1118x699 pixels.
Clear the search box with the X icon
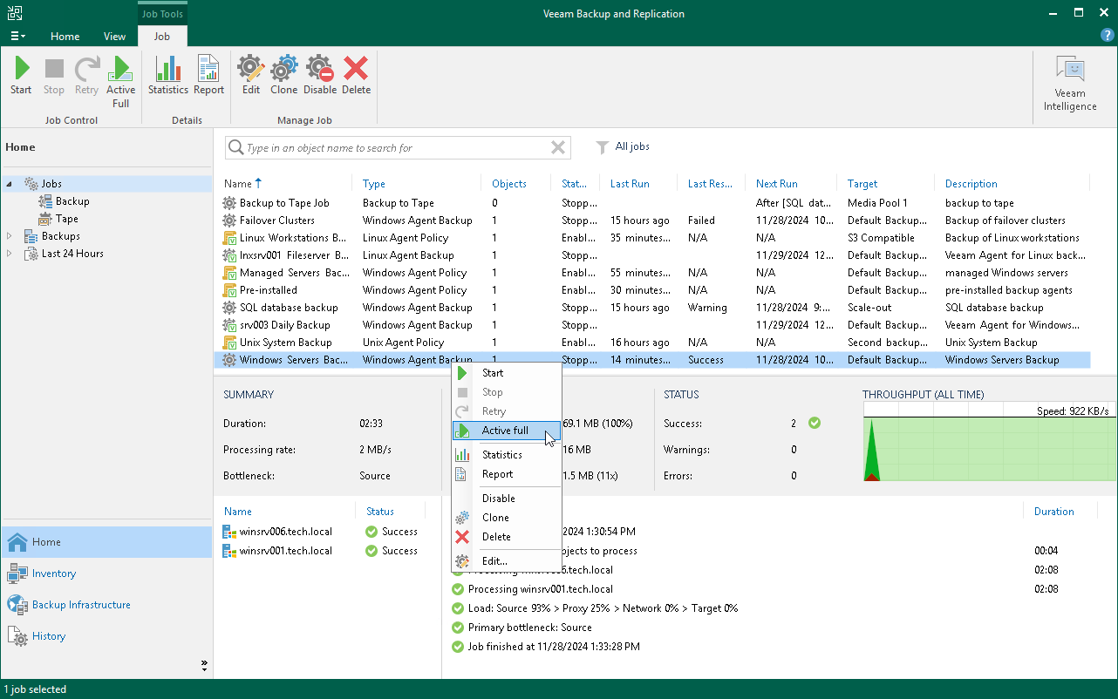tap(558, 148)
